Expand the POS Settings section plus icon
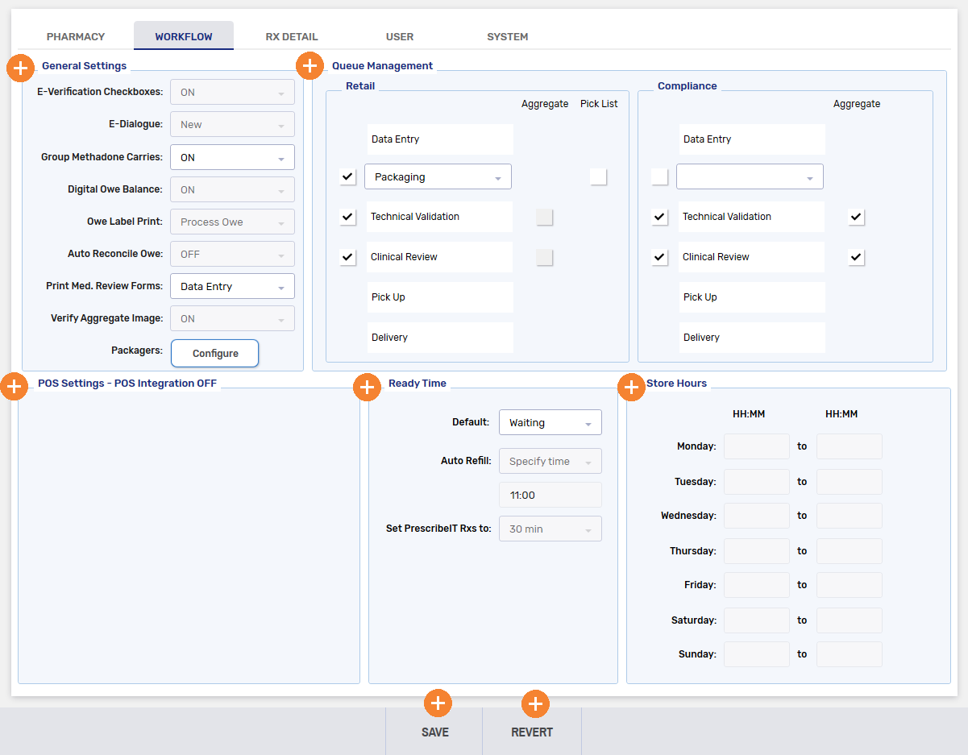 (14, 386)
